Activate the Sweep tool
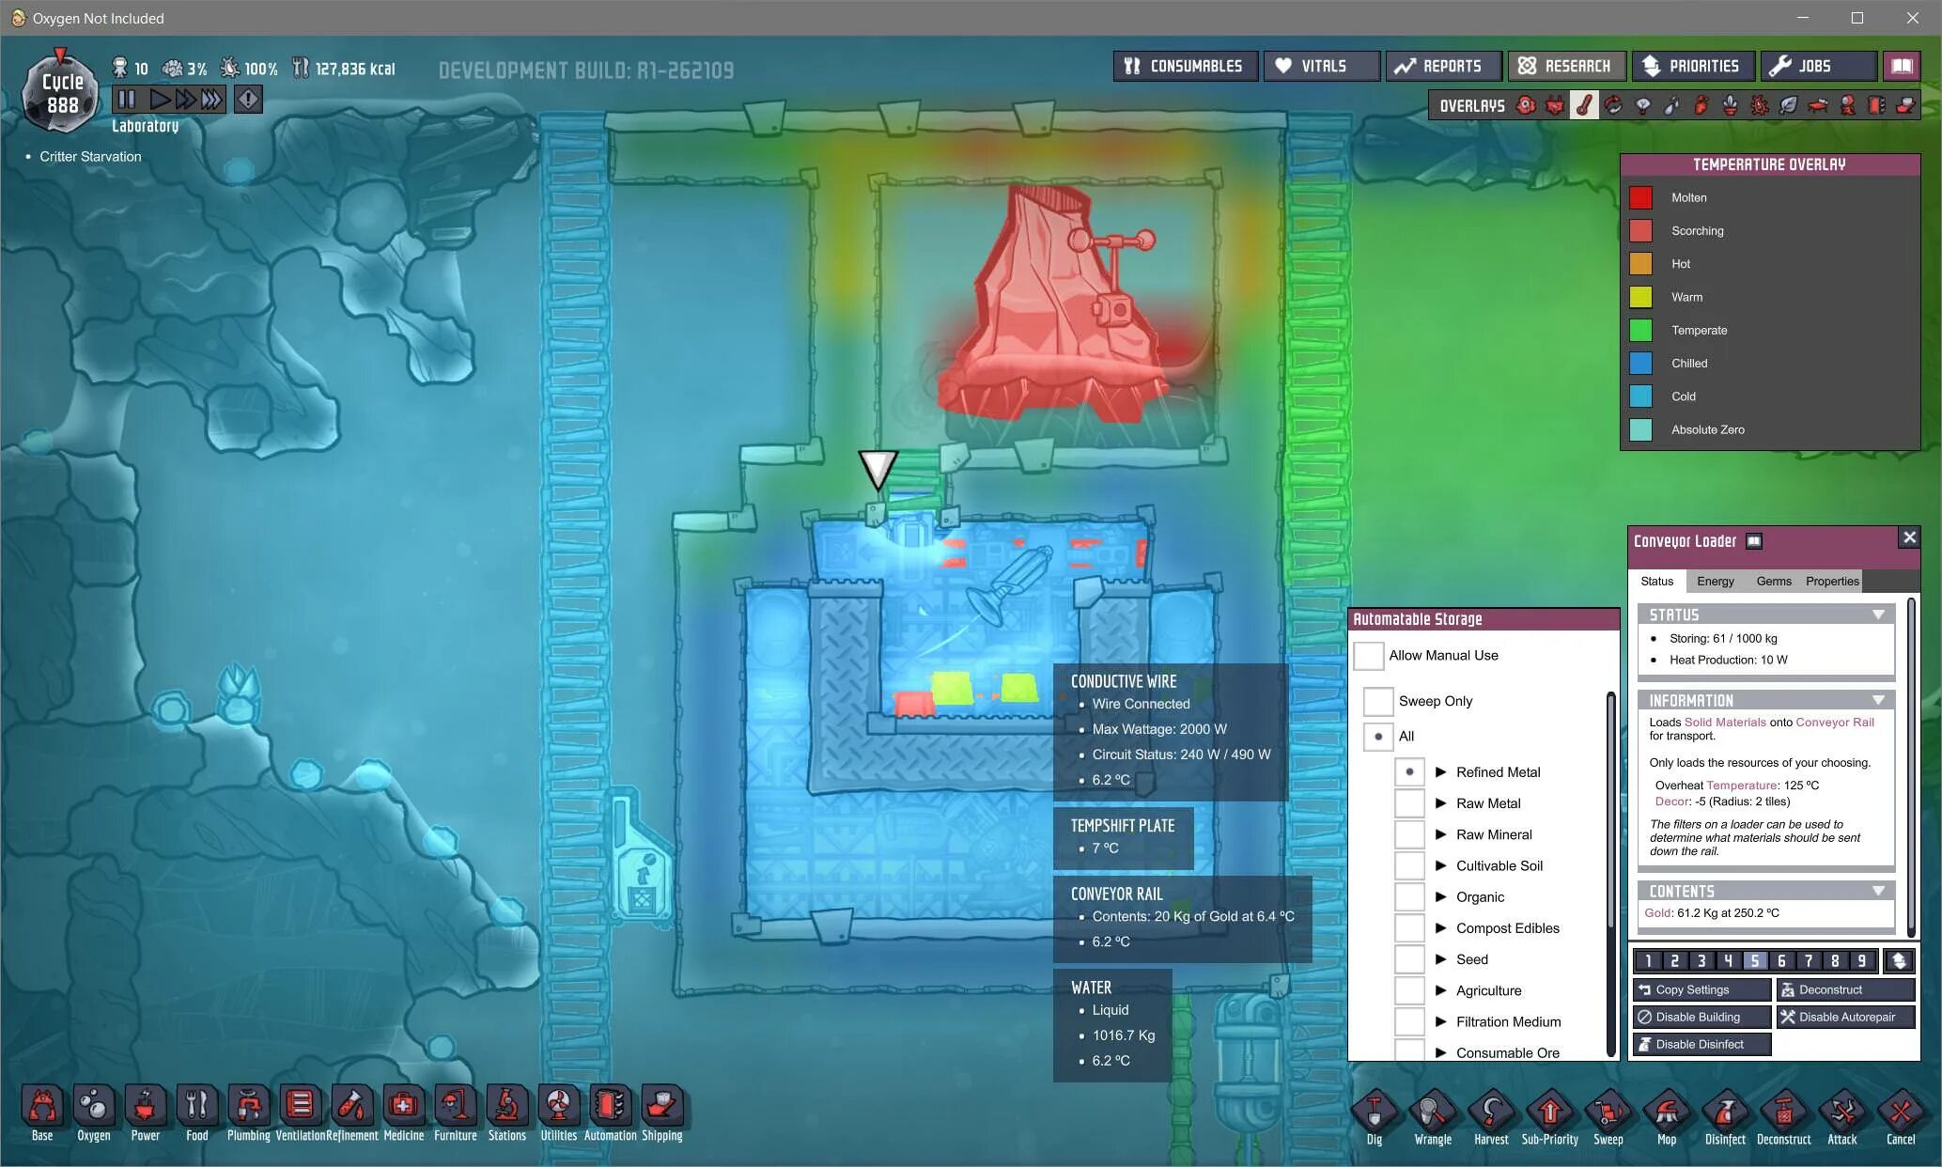The image size is (1942, 1167). (1608, 1113)
